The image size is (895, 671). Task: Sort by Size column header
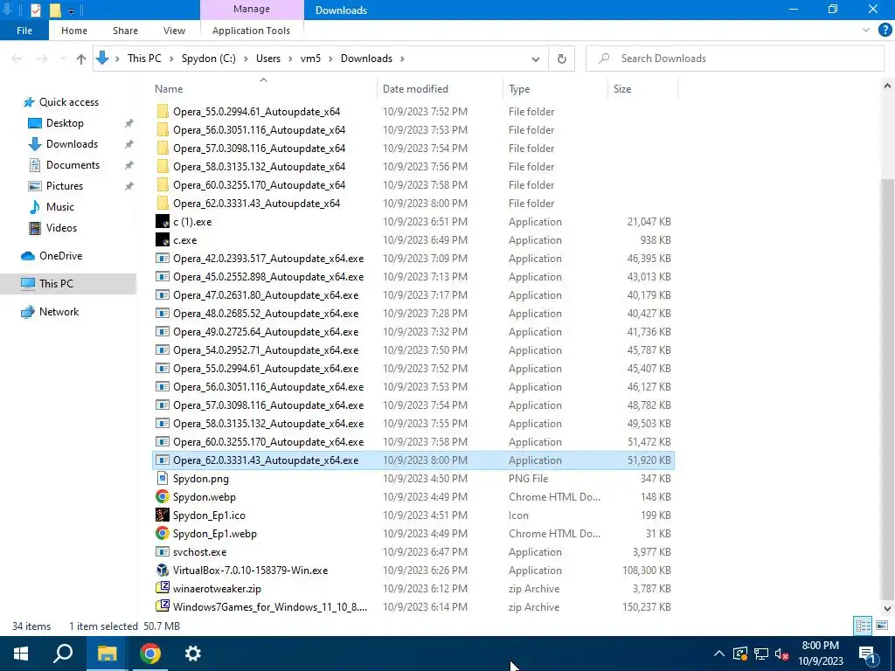tap(622, 89)
